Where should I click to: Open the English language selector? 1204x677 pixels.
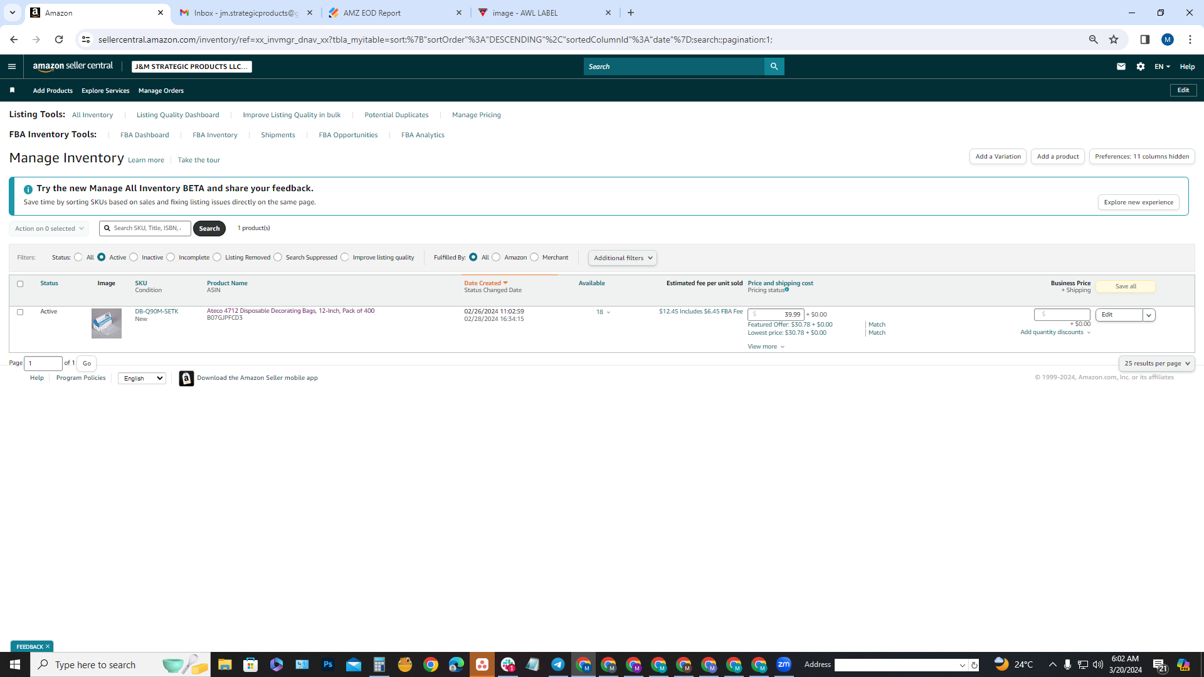(142, 378)
